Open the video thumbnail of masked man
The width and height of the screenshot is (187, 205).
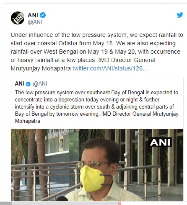(x=97, y=165)
